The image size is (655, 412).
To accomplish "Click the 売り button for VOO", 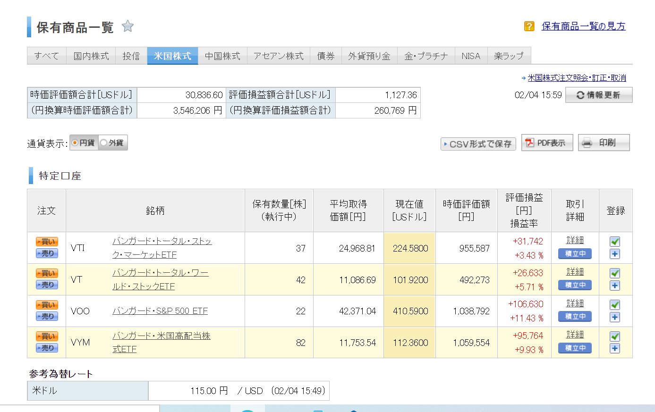I will (47, 317).
